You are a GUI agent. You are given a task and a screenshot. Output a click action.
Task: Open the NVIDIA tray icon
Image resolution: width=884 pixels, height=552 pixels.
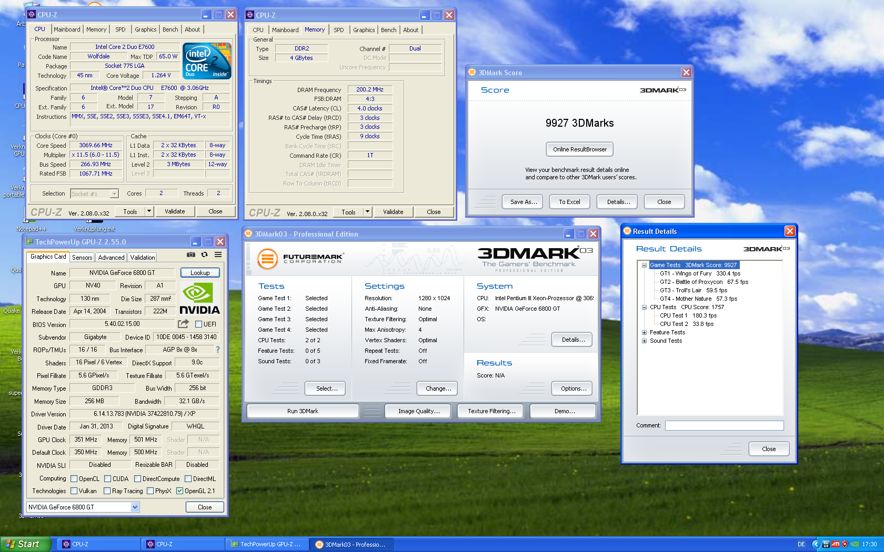(855, 544)
